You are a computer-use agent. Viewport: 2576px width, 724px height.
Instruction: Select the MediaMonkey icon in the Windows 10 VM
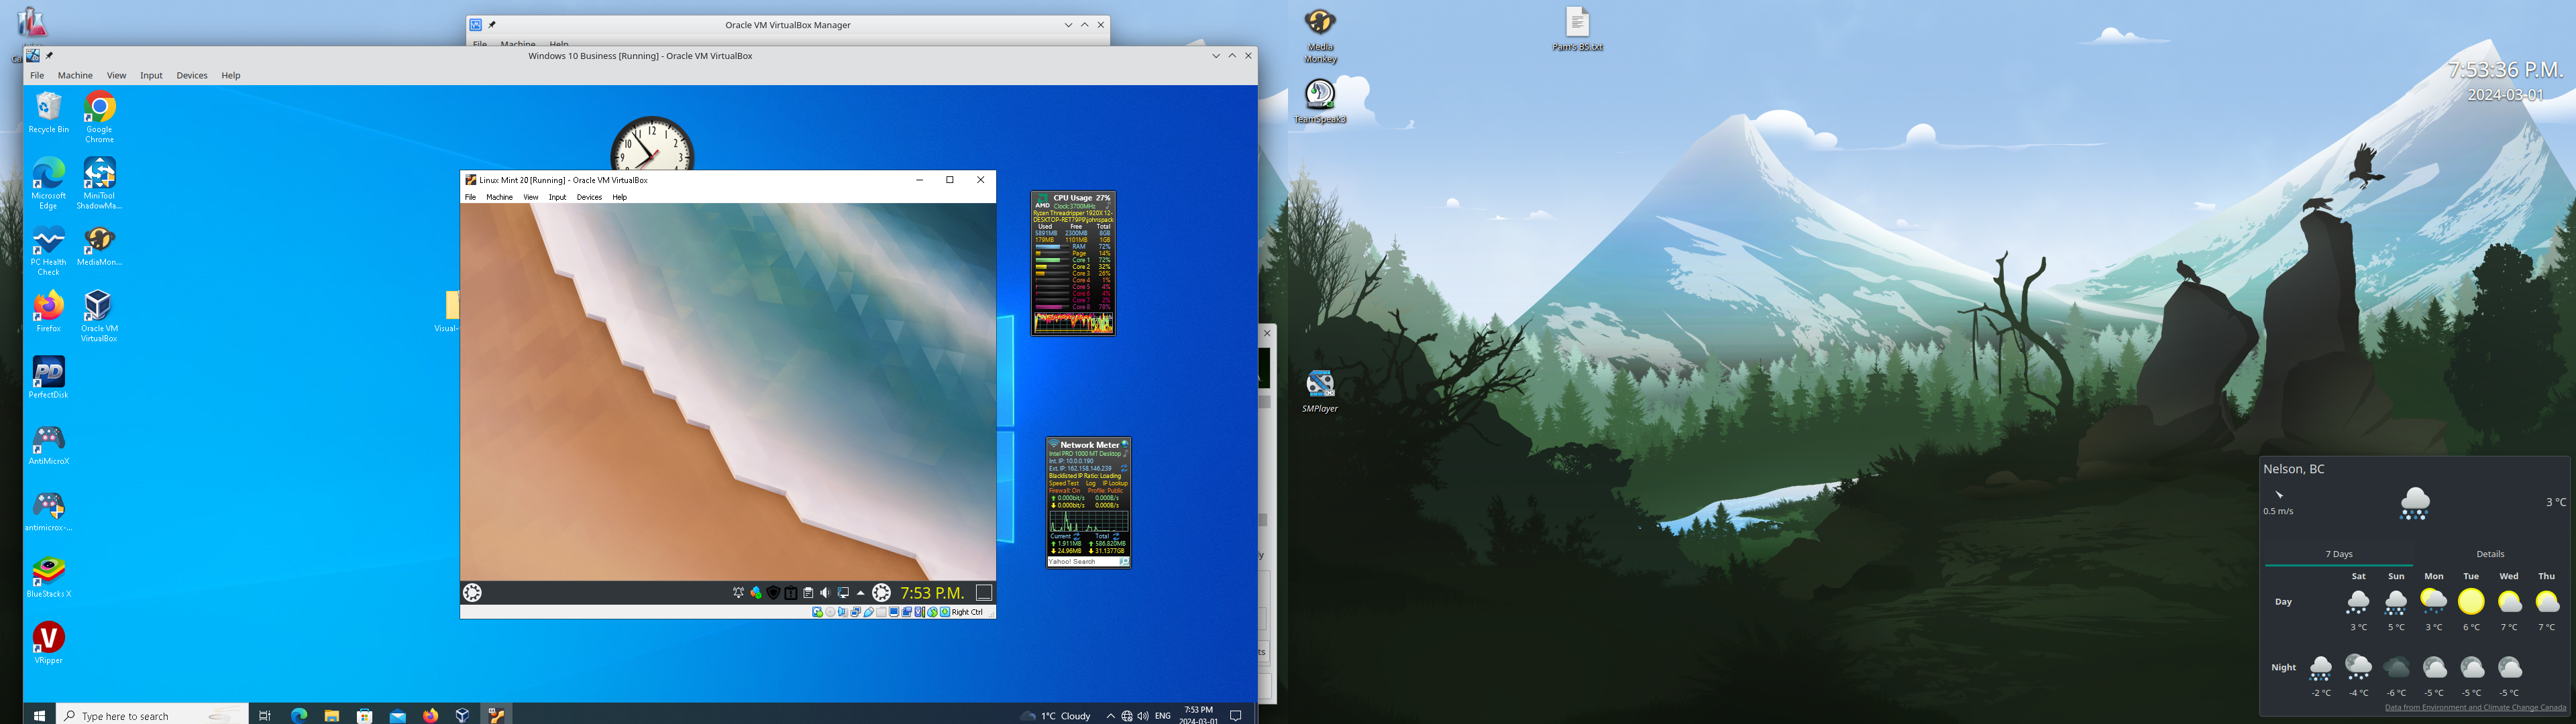click(x=99, y=246)
